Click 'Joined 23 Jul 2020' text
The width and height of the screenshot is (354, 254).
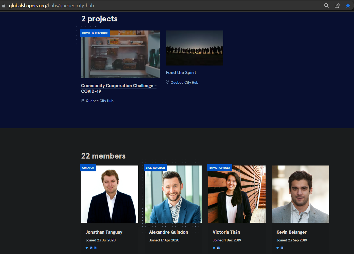coord(100,240)
